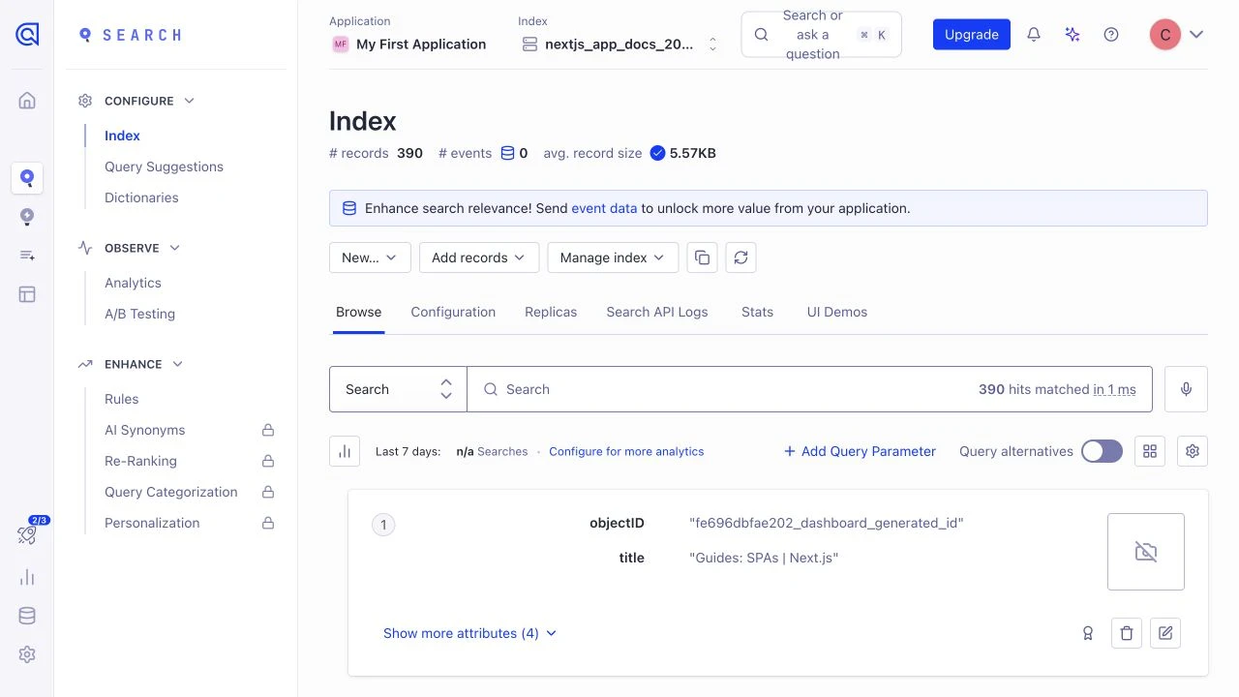Image resolution: width=1239 pixels, height=697 pixels.
Task: Open the Settings gear in left rail
Action: coord(27,655)
